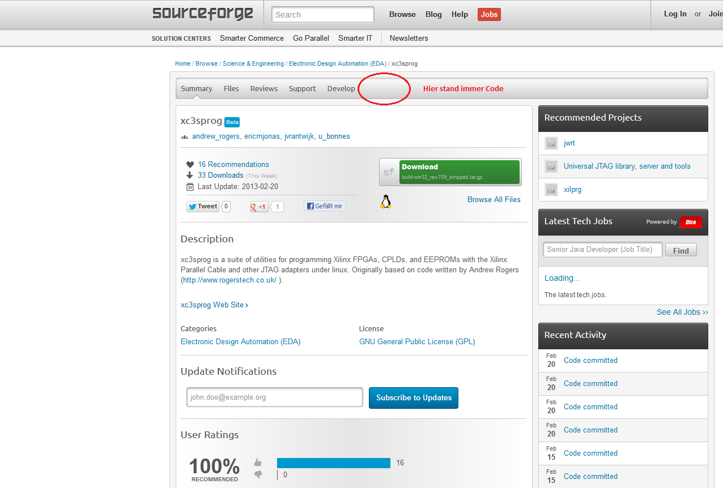This screenshot has height=488, width=723.
Task: Open the Develop tab
Action: click(341, 88)
